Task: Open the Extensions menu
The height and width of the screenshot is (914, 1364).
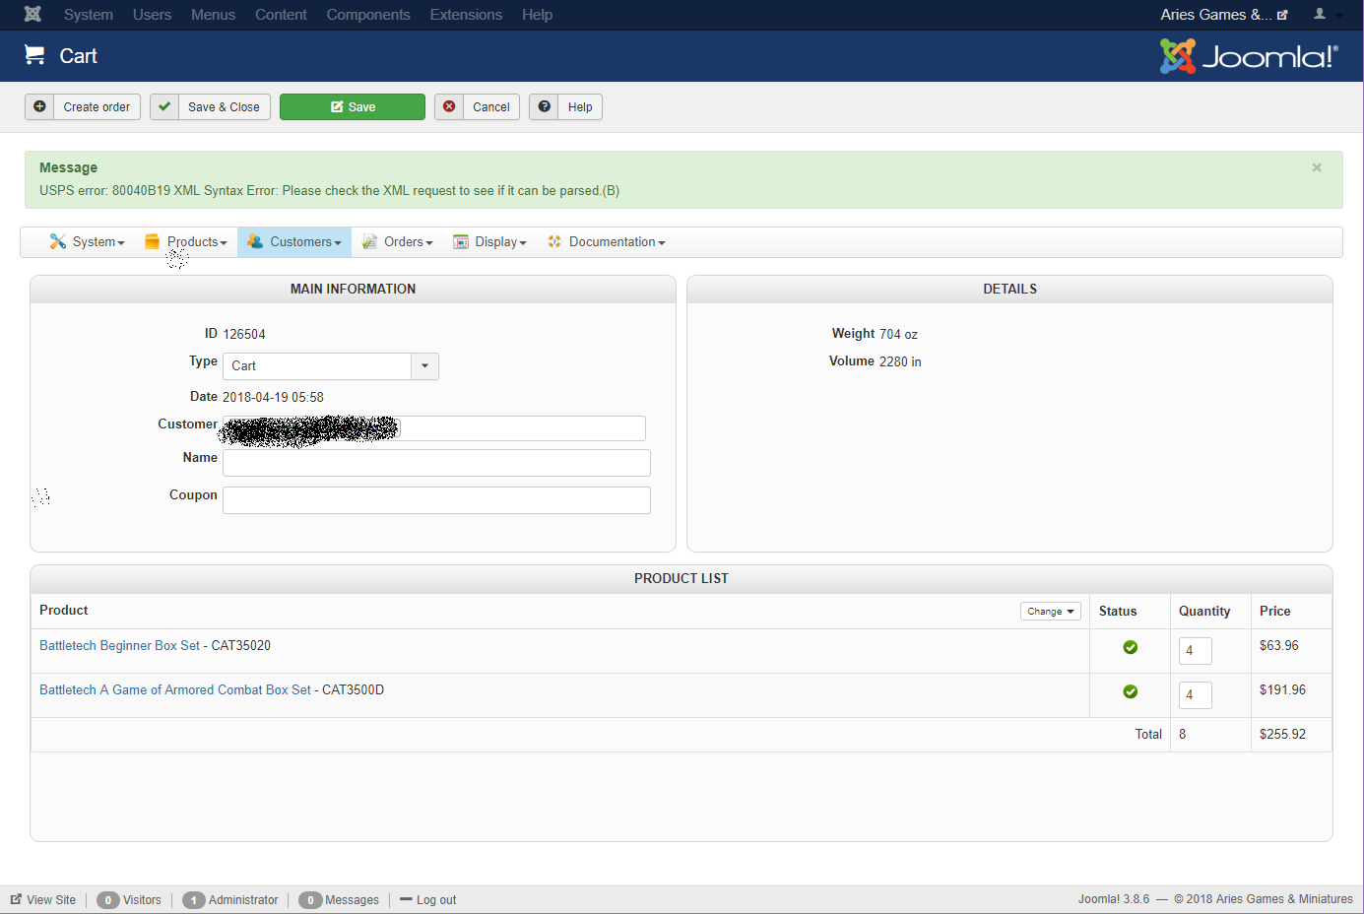Action: (466, 15)
